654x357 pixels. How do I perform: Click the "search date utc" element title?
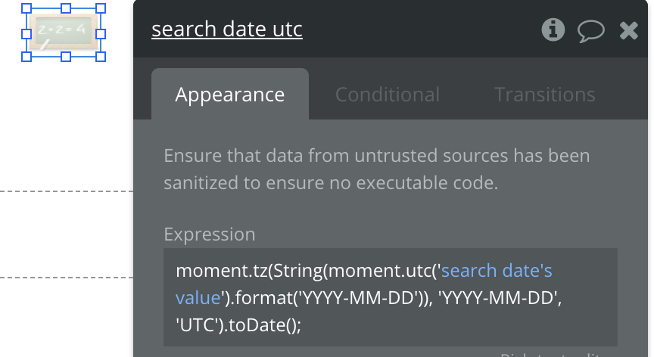pyautogui.click(x=227, y=29)
